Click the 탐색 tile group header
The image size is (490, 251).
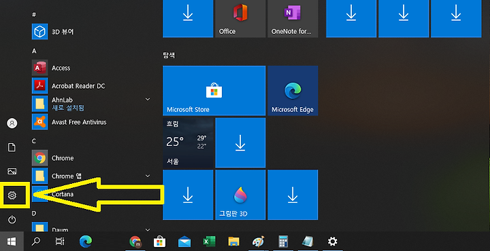coord(169,56)
